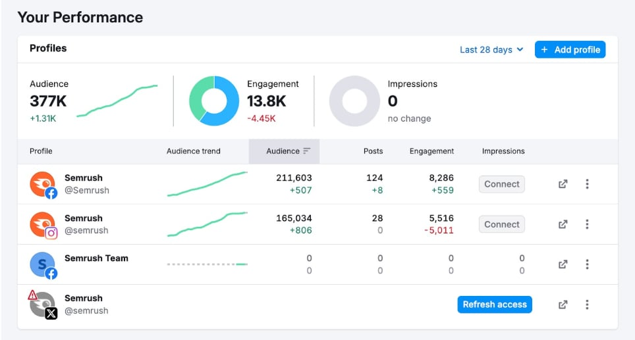The image size is (635, 340).
Task: Click the Audience summary trend sparkline
Action: point(117,101)
